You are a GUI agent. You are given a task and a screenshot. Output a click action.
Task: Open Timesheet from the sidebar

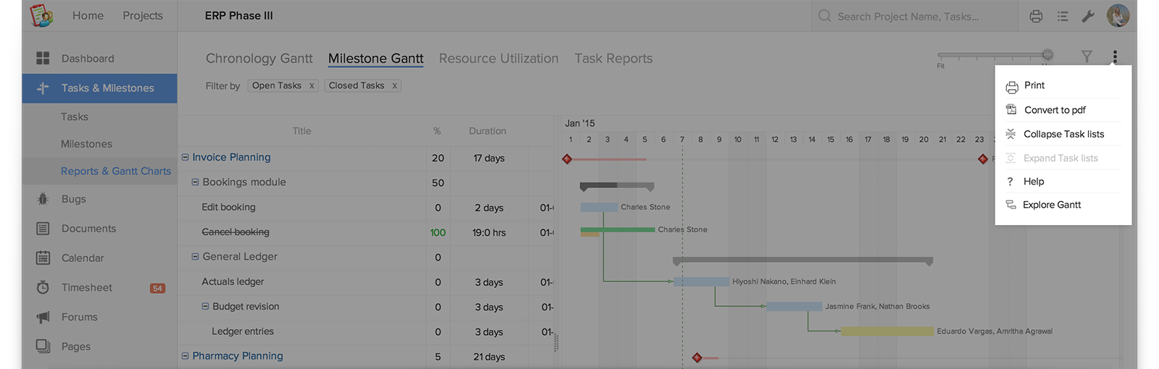coord(86,287)
